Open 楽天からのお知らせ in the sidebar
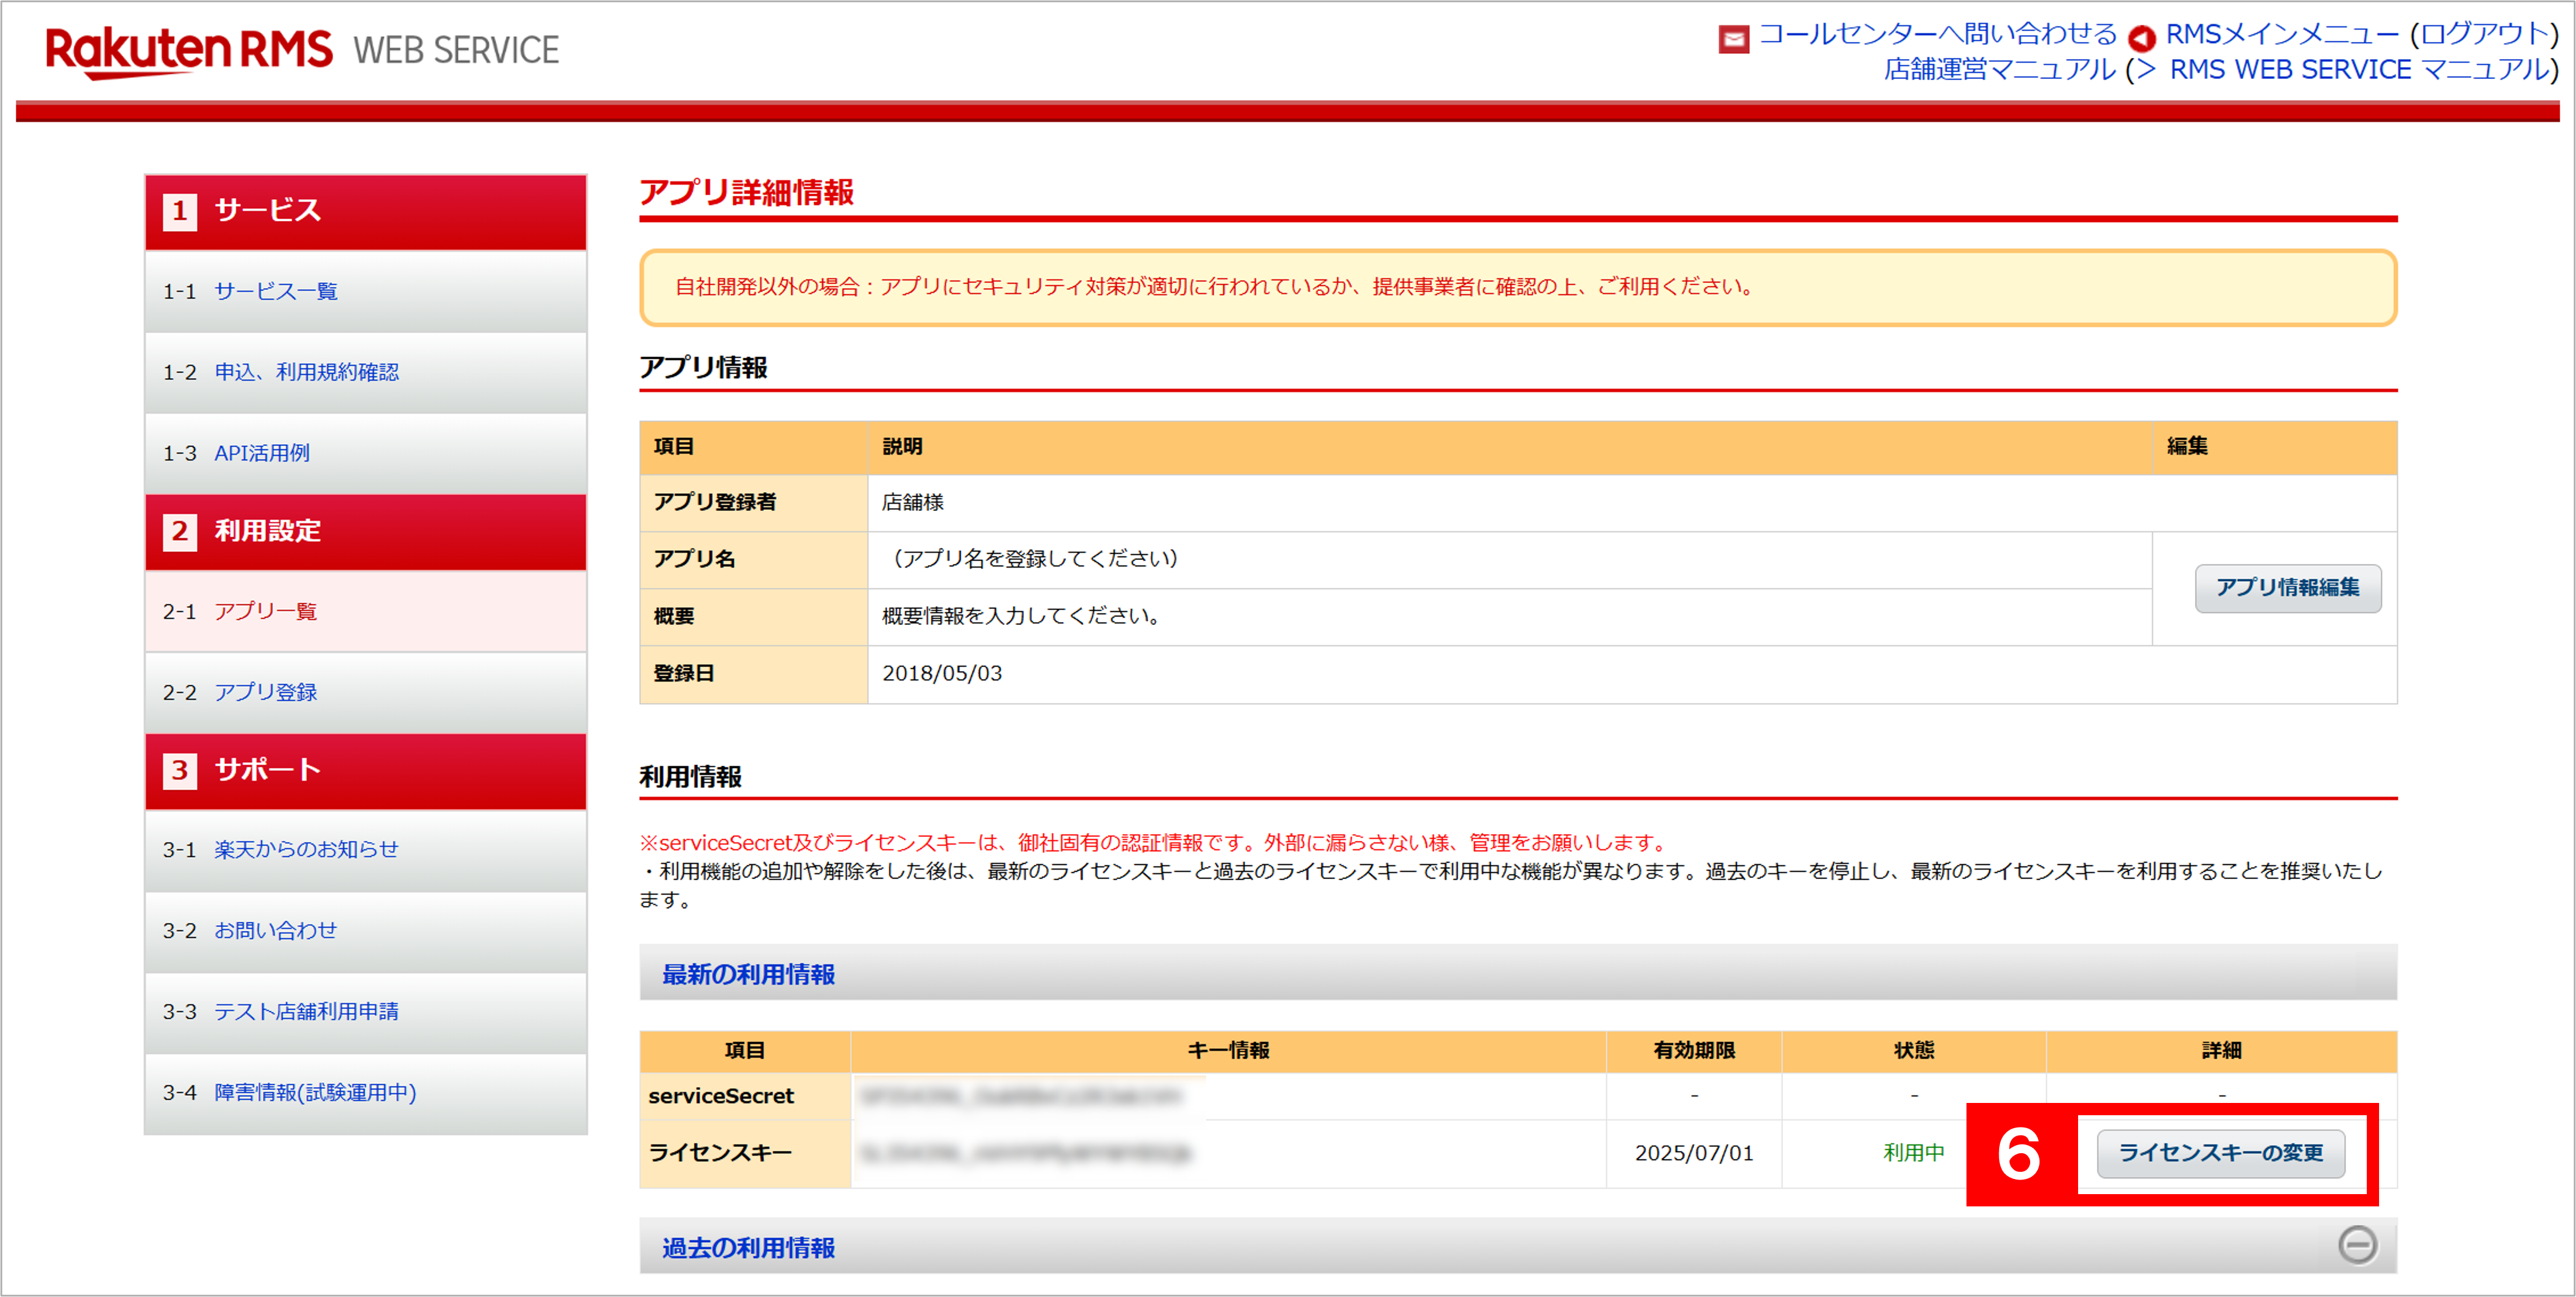Image resolution: width=2576 pixels, height=1297 pixels. click(306, 849)
